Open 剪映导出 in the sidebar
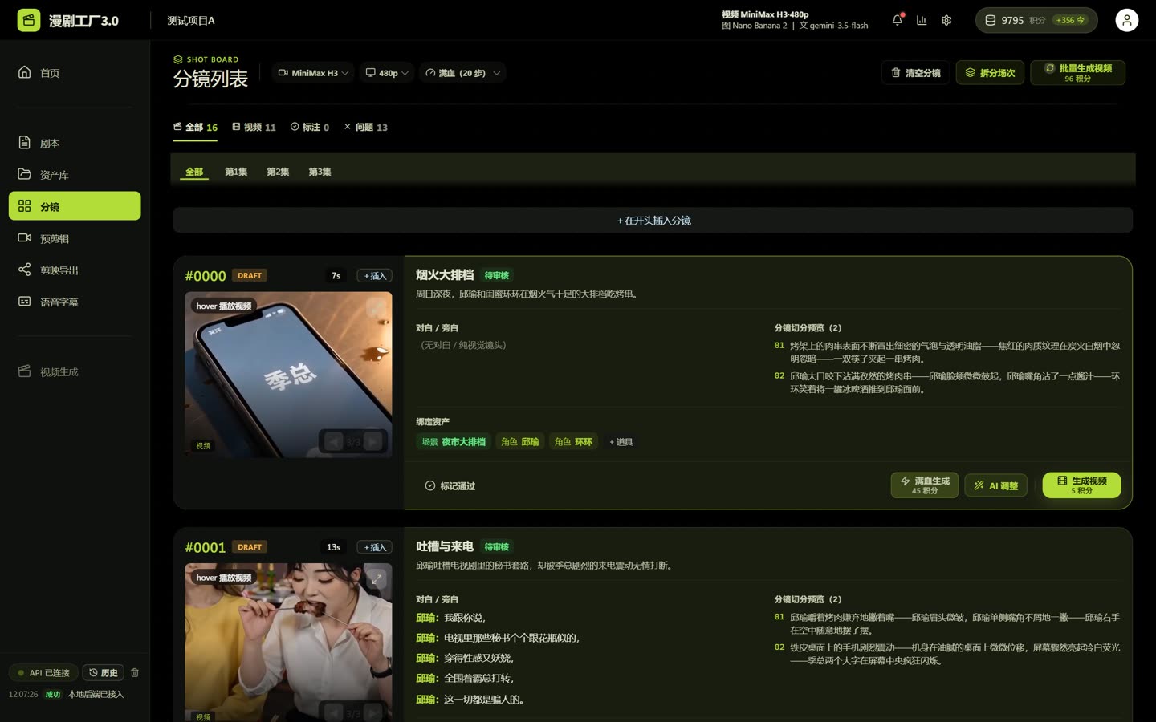Image resolution: width=1156 pixels, height=722 pixels. coord(75,270)
